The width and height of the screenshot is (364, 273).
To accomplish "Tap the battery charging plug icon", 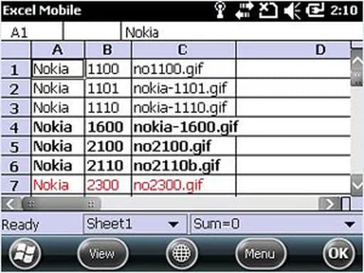I will pos(315,11).
